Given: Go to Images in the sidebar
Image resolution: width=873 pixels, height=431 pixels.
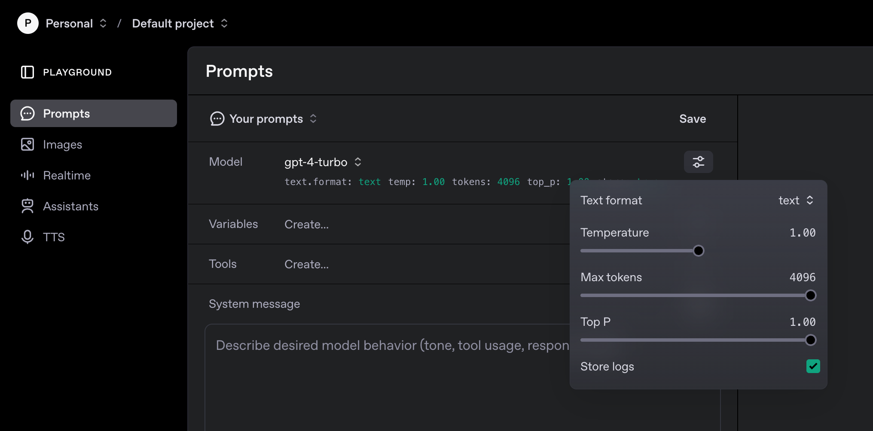Looking at the screenshot, I should click(94, 144).
